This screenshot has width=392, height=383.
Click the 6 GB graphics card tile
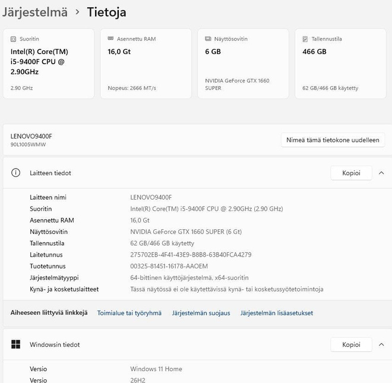[244, 64]
